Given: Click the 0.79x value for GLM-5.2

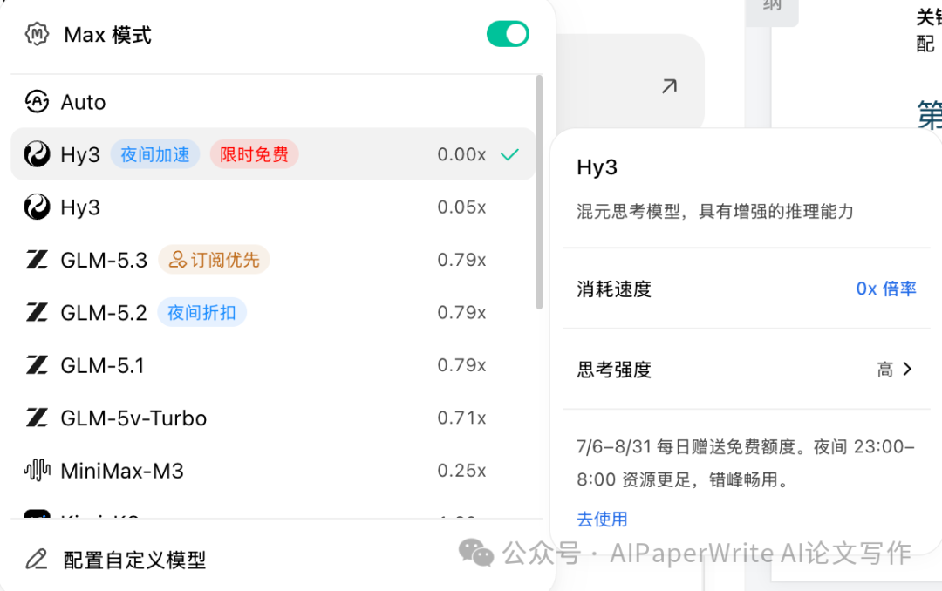Looking at the screenshot, I should pyautogui.click(x=461, y=312).
